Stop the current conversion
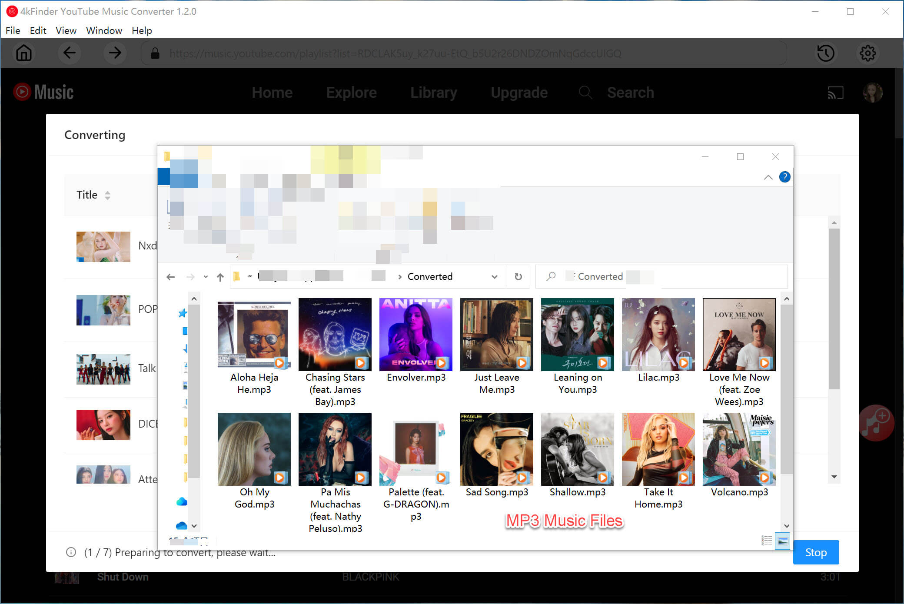 pos(816,552)
